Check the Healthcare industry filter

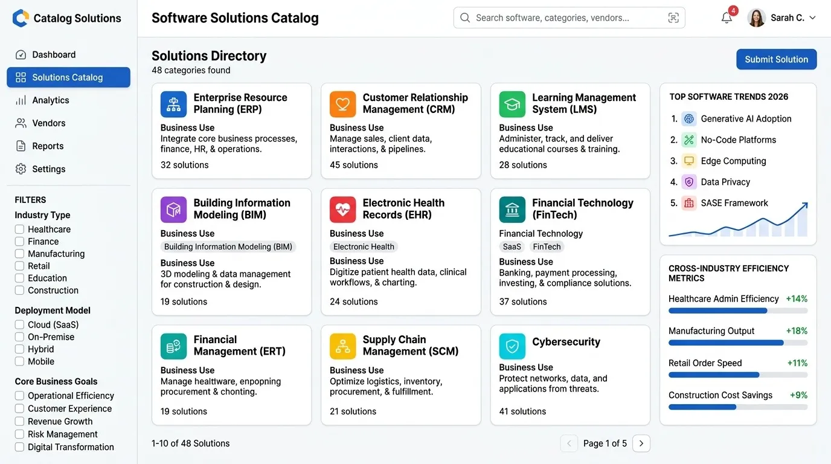(19, 230)
